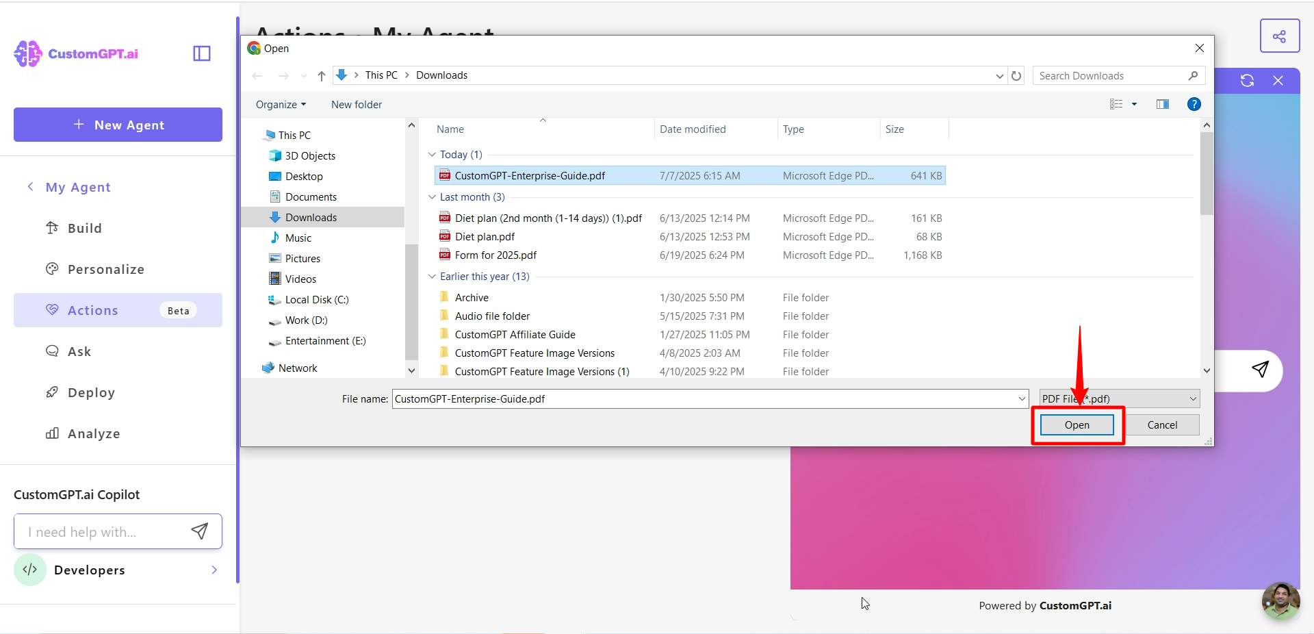Click the Open button in the dialog

(x=1077, y=425)
